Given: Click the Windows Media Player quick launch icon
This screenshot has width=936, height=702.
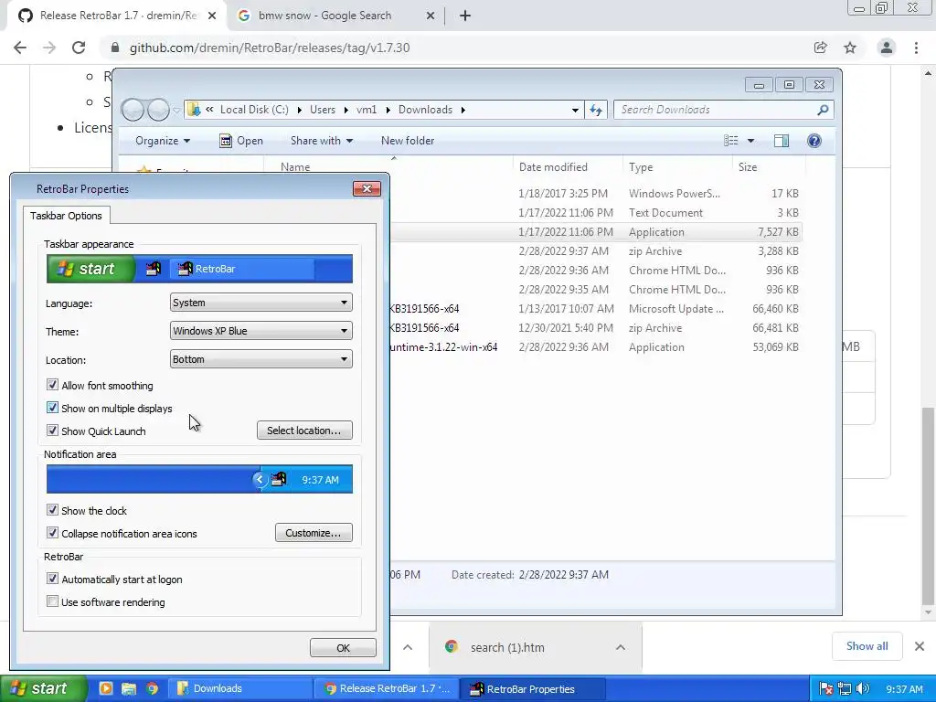Looking at the screenshot, I should click(x=106, y=688).
